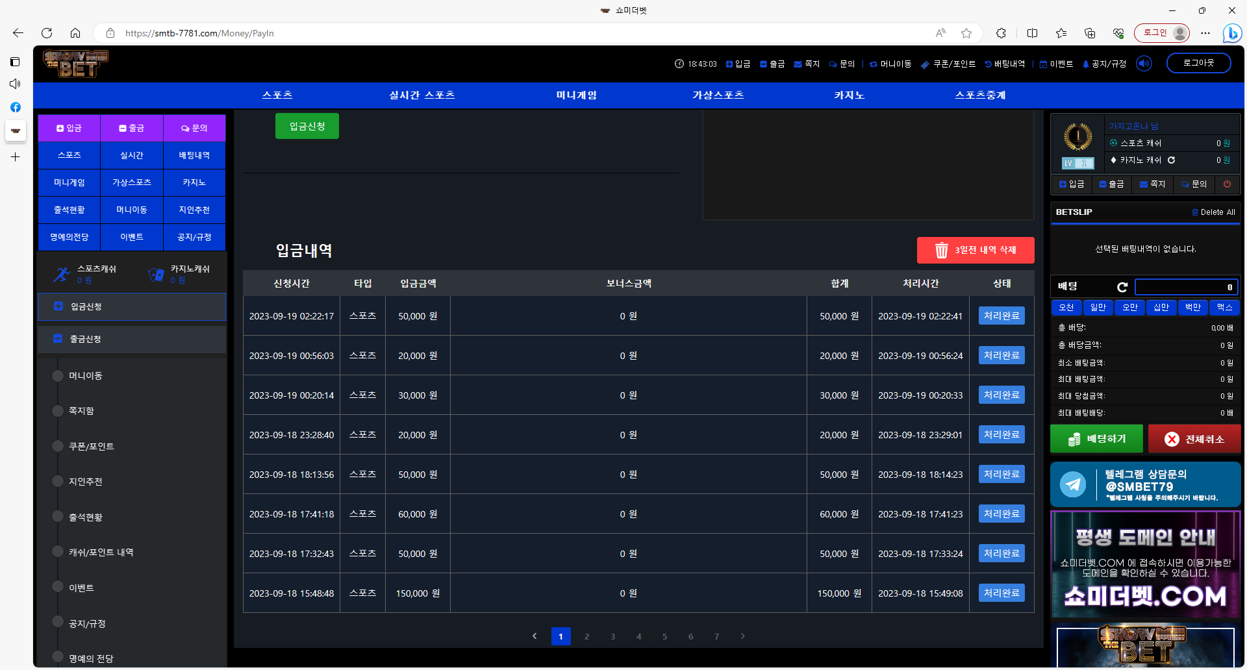The height and width of the screenshot is (670, 1247).
Task: Click the betting amount reset icon
Action: pyautogui.click(x=1122, y=287)
